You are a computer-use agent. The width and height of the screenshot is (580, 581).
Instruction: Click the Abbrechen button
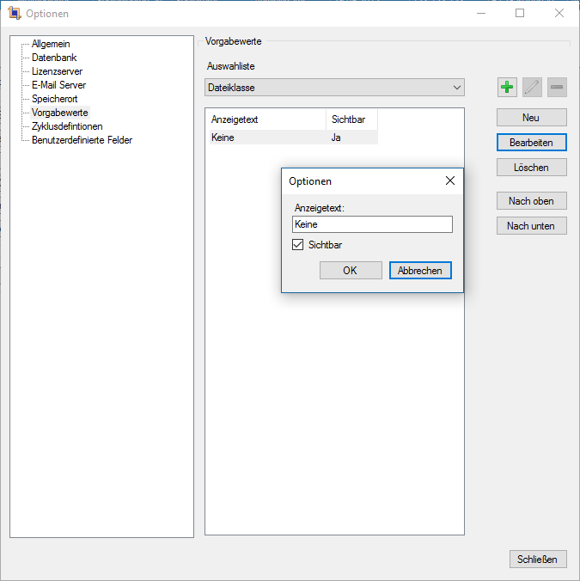pyautogui.click(x=420, y=271)
